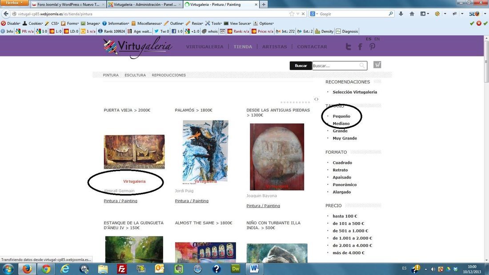
Task: Open the CSS dropdown menu
Action: click(52, 24)
